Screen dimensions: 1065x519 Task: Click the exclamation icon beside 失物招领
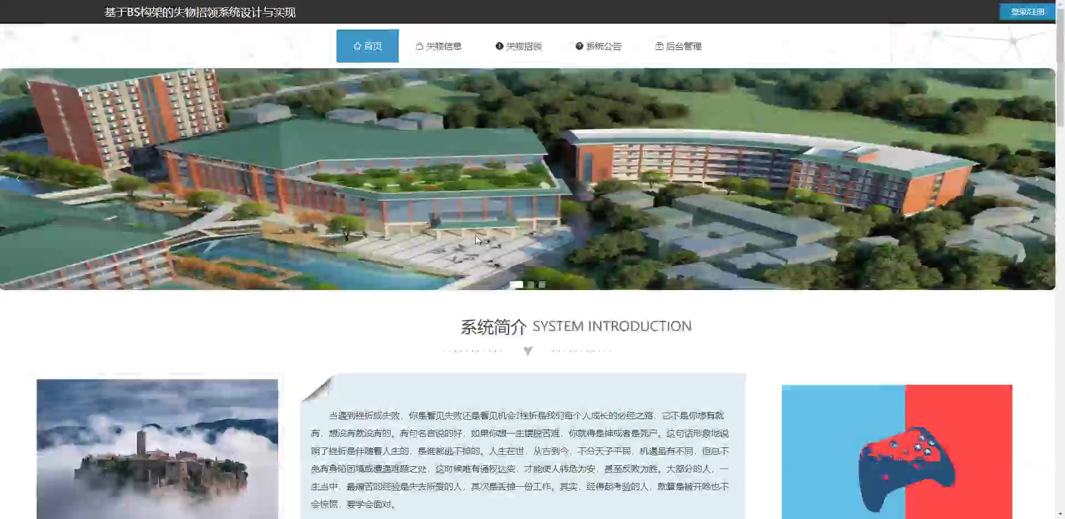499,46
